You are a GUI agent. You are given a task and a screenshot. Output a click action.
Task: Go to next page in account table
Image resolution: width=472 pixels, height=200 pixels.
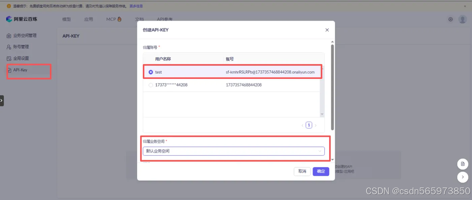[x=316, y=125]
